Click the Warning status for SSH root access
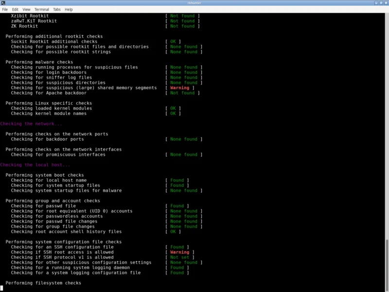389x292 pixels. click(x=179, y=252)
